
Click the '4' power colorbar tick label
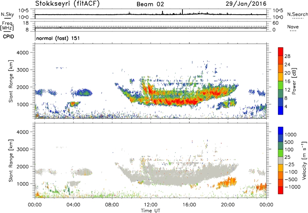point(286,107)
